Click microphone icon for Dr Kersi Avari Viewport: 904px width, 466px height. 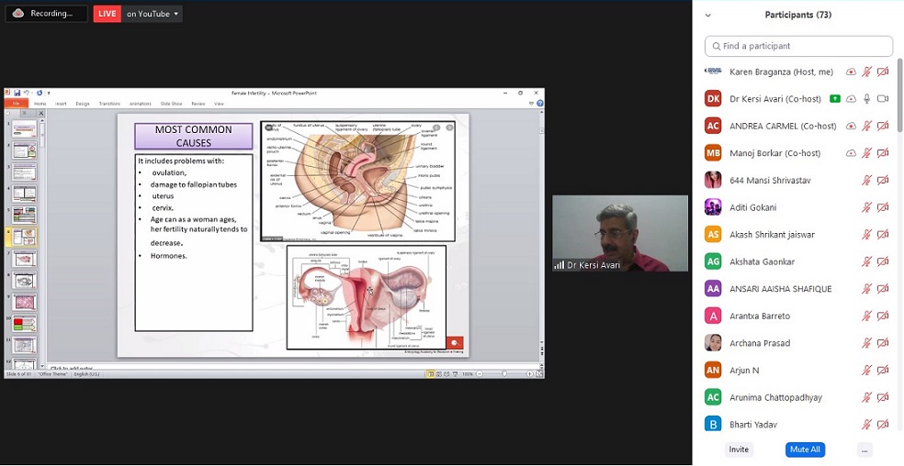point(866,98)
